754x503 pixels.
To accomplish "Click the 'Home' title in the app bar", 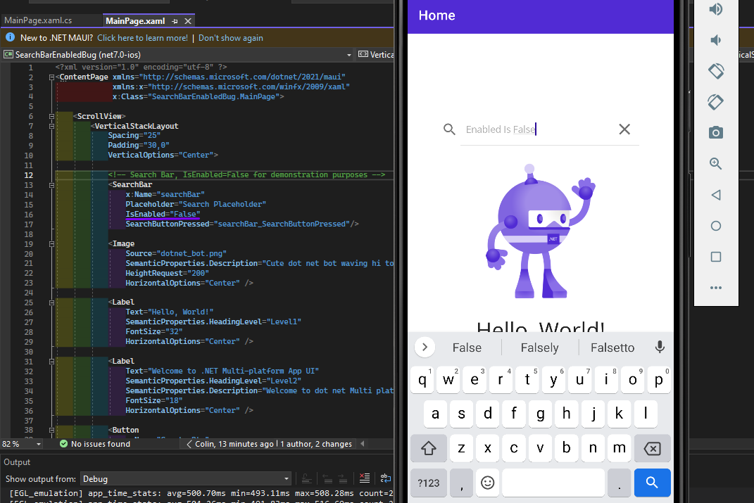I will click(436, 15).
